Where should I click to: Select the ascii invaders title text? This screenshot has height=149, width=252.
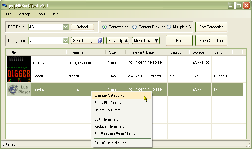tap(42, 63)
